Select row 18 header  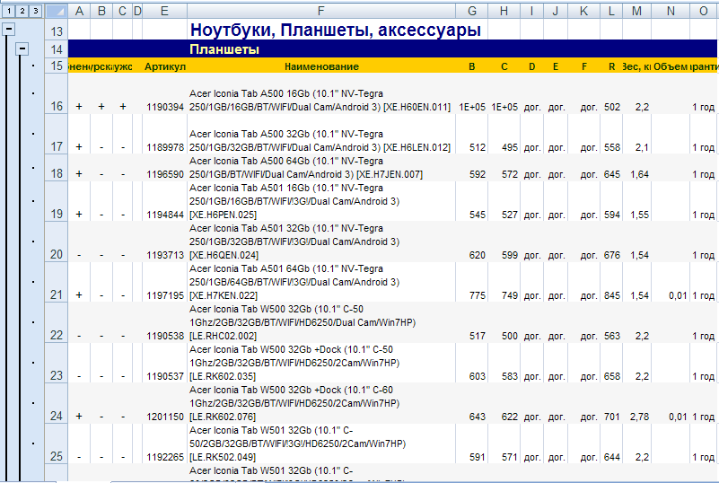click(x=56, y=168)
